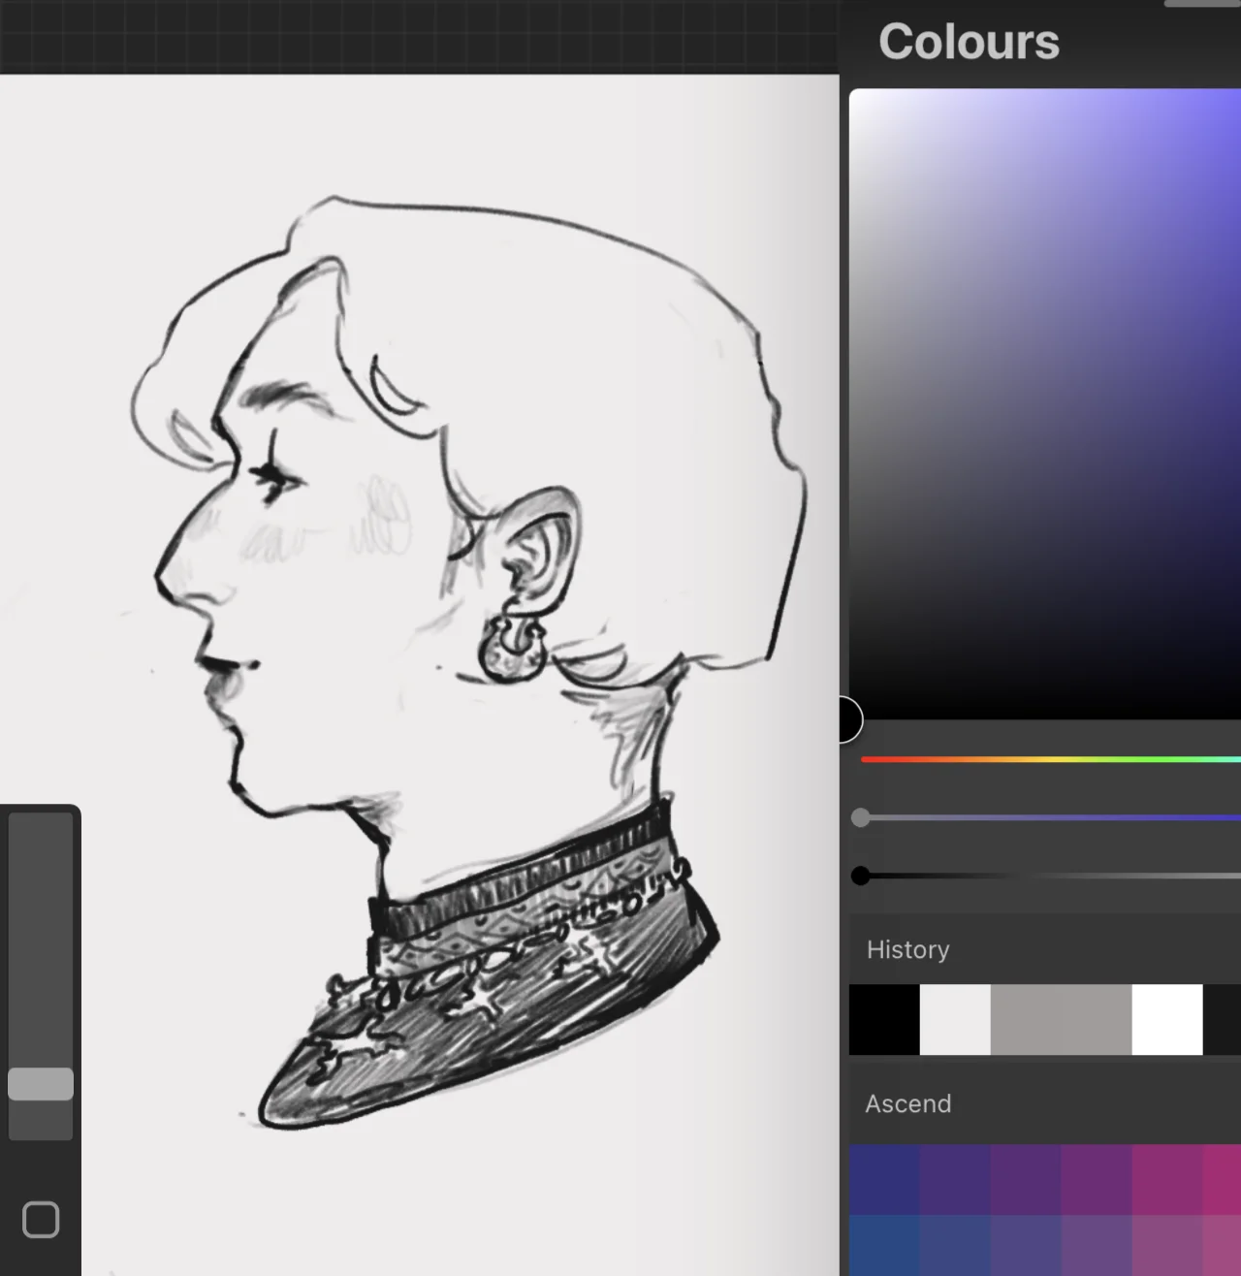Click the grab handle atop Colours panel
Screen dimensions: 1241x1276
point(1202,3)
